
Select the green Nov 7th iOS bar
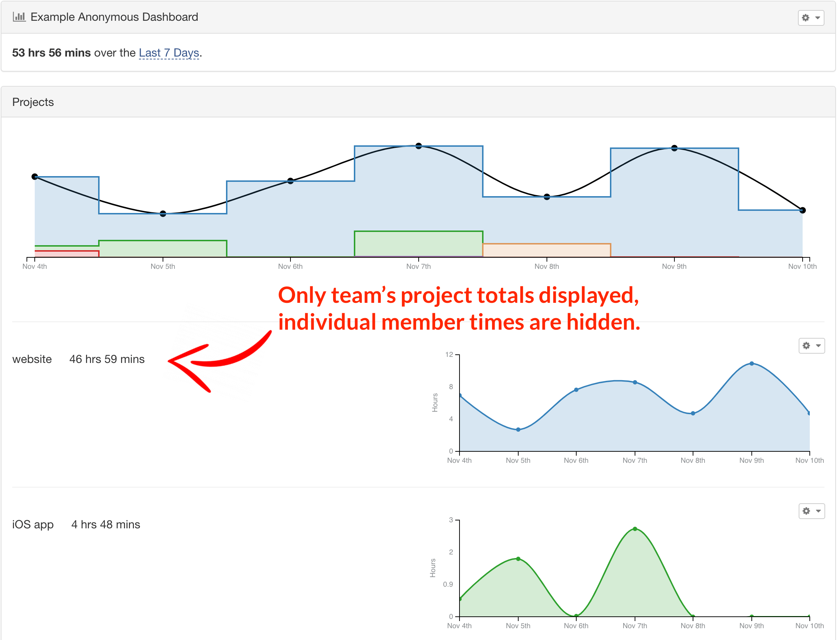tap(418, 244)
